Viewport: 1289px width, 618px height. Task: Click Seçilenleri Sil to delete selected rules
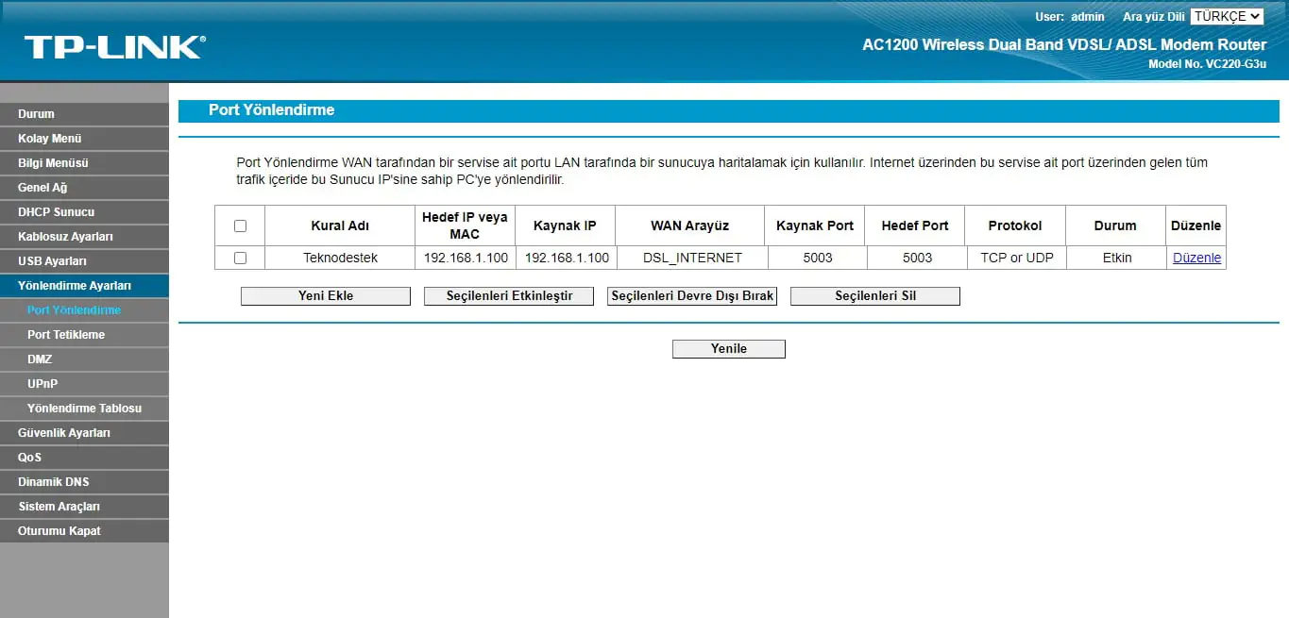pos(874,295)
